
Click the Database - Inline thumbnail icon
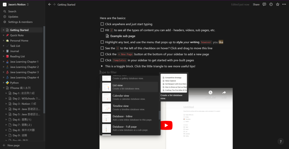coord(106,118)
